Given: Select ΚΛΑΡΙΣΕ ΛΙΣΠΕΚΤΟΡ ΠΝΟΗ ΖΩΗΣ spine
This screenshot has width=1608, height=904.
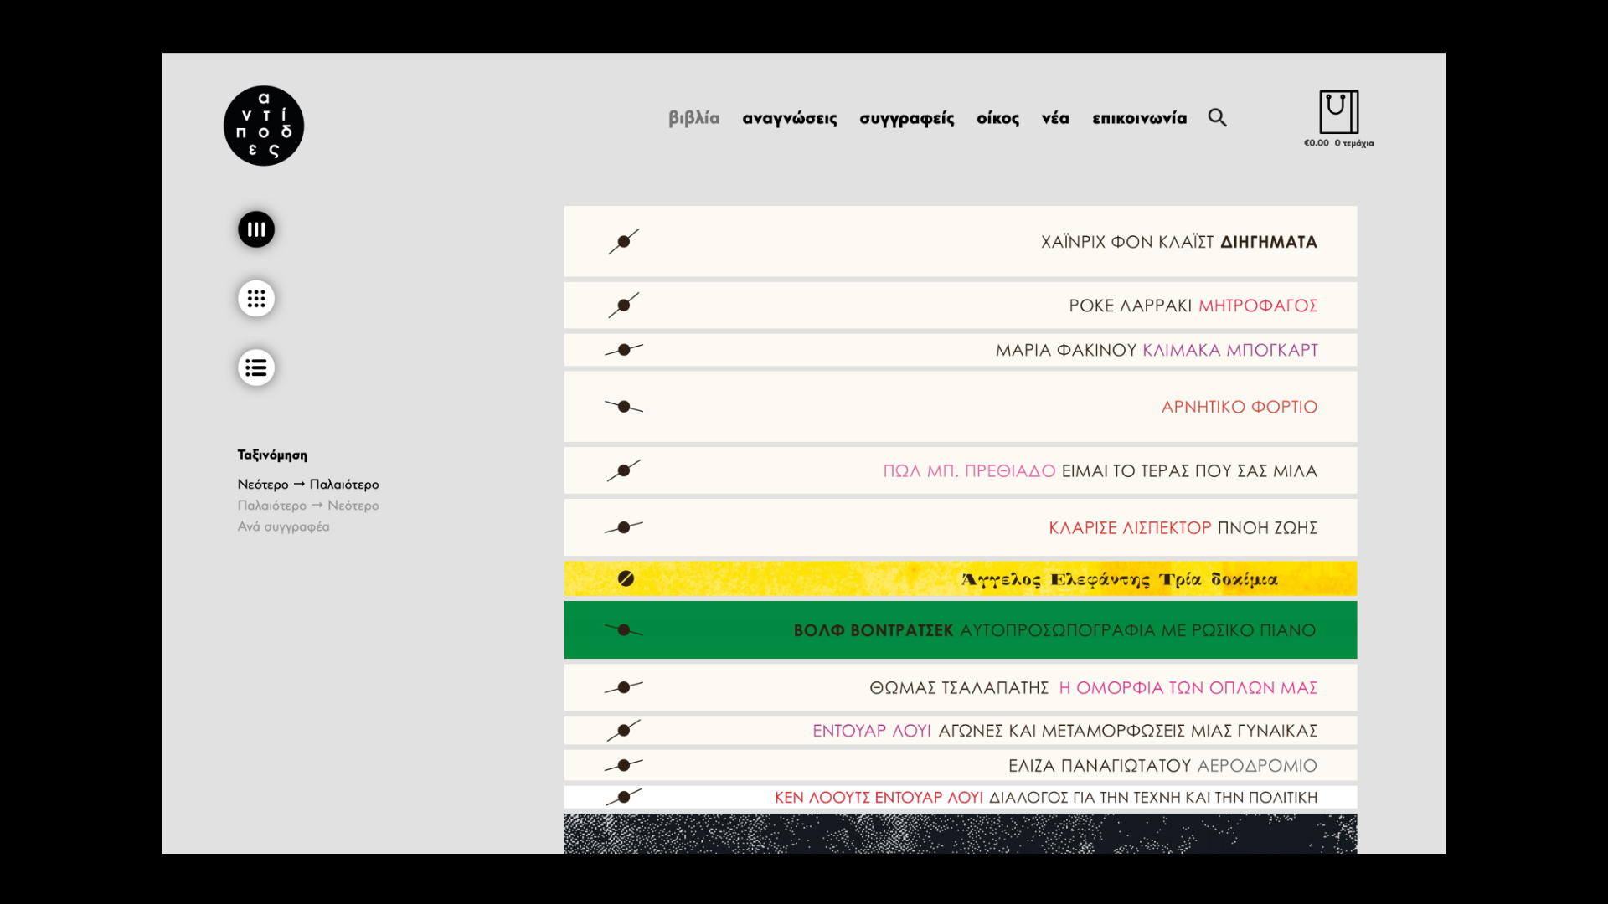Looking at the screenshot, I should coord(1183,528).
